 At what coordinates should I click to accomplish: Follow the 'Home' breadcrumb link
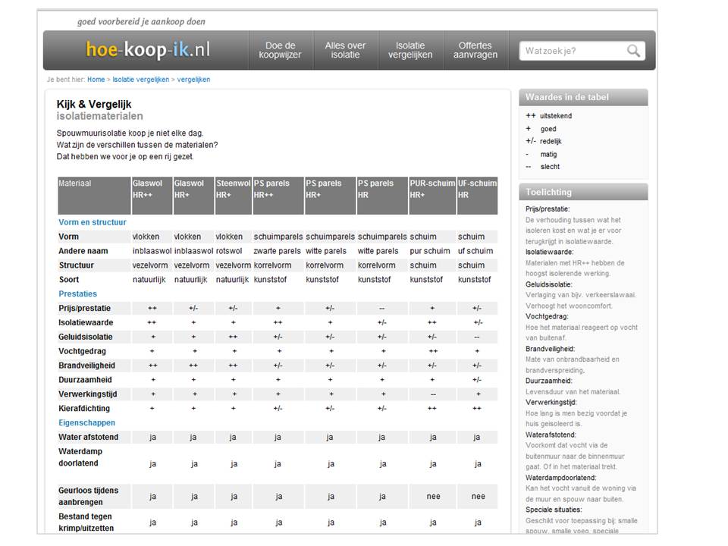[96, 80]
